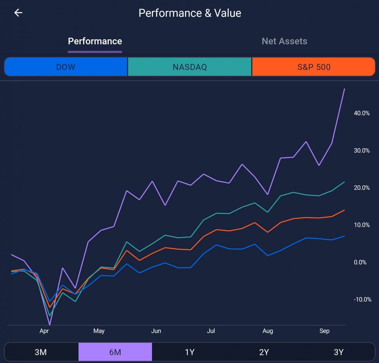
Task: Switch to the Net Assets tab
Action: [x=284, y=41]
